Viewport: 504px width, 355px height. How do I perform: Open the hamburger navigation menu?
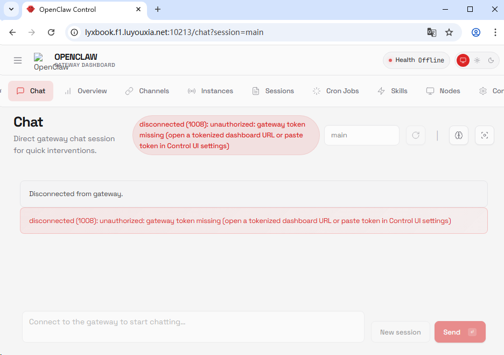[18, 60]
